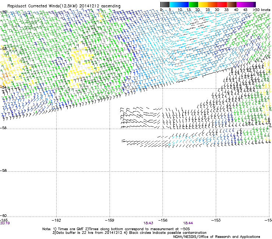Click the magenta 40-45 knots legend swatch
Viewport: 272px width, 239px height.
(241, 4)
